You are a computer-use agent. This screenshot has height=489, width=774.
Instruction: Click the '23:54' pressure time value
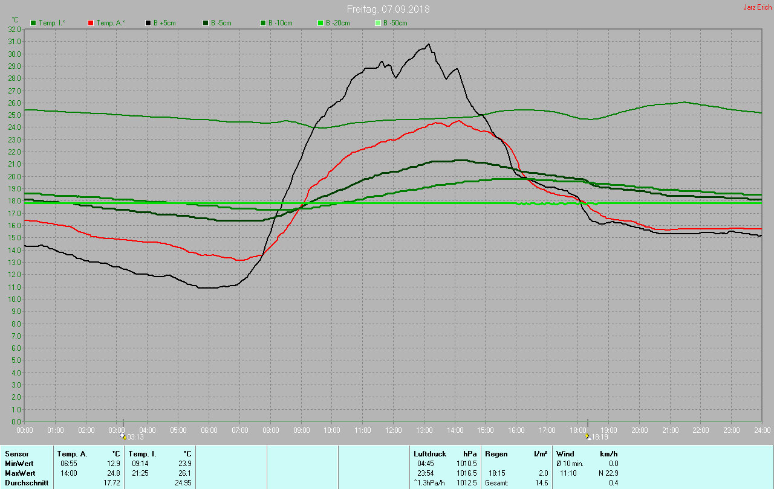(426, 473)
